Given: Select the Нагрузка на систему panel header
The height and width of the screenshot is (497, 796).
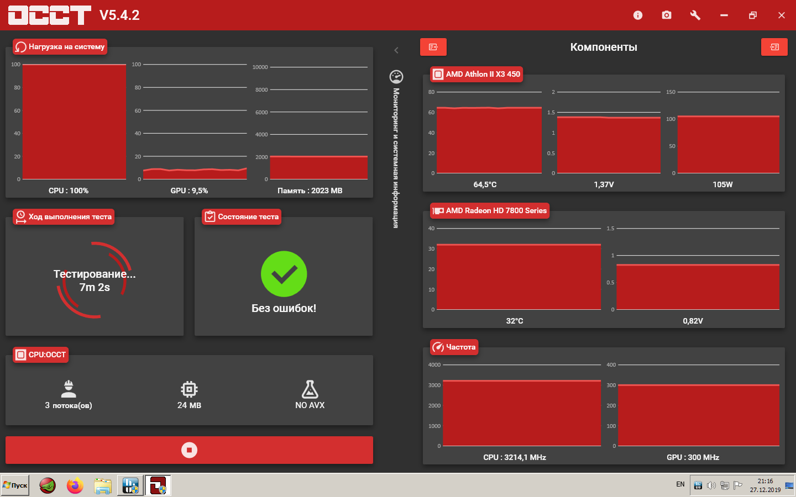Looking at the screenshot, I should click(60, 47).
